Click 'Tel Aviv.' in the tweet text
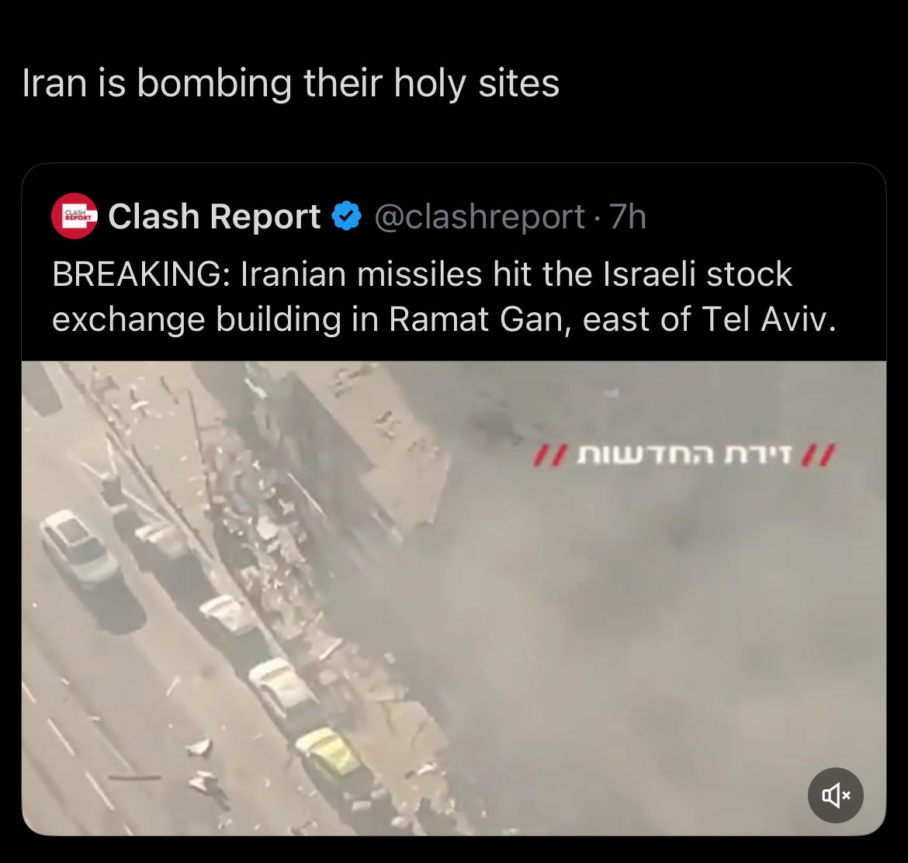This screenshot has height=863, width=908. pyautogui.click(x=769, y=319)
